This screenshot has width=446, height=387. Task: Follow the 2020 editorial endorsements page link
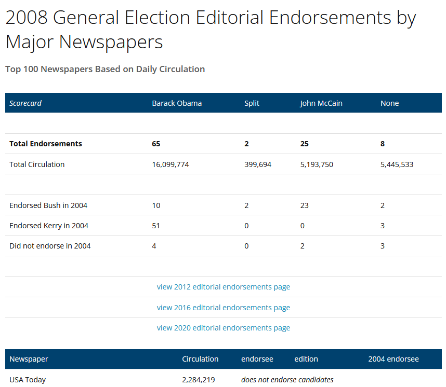(x=223, y=328)
